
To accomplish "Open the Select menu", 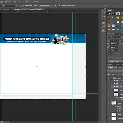I will (x=8, y=2).
